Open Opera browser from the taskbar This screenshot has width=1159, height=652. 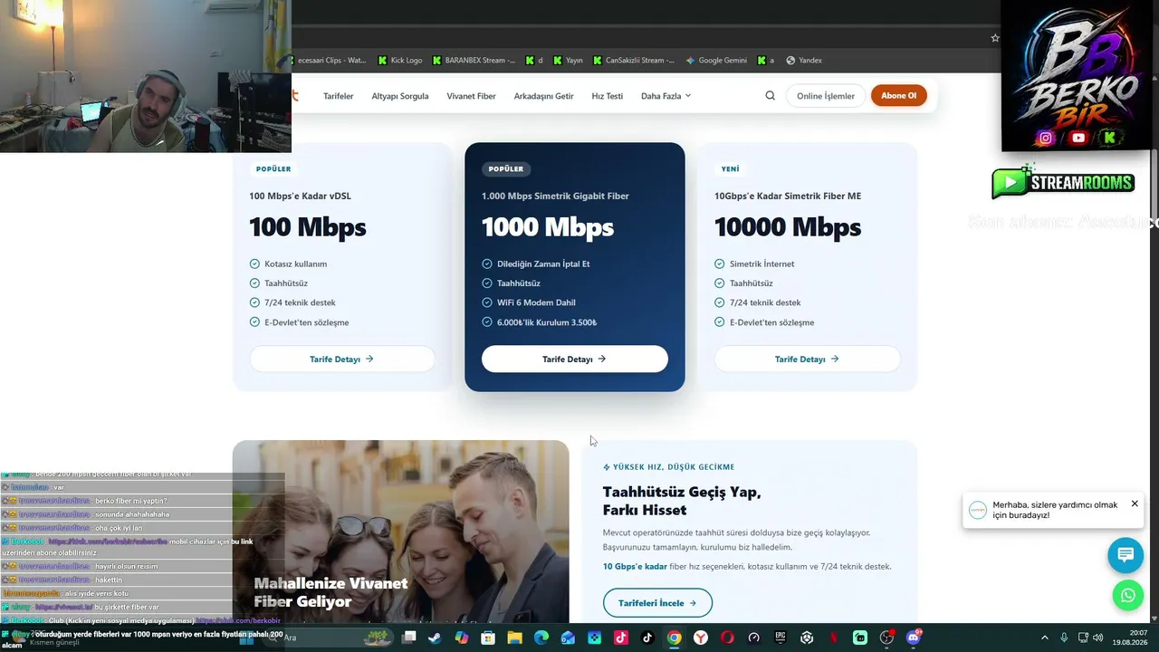click(727, 638)
